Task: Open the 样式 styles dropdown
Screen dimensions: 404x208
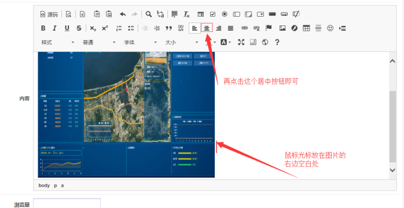Action: (x=58, y=42)
